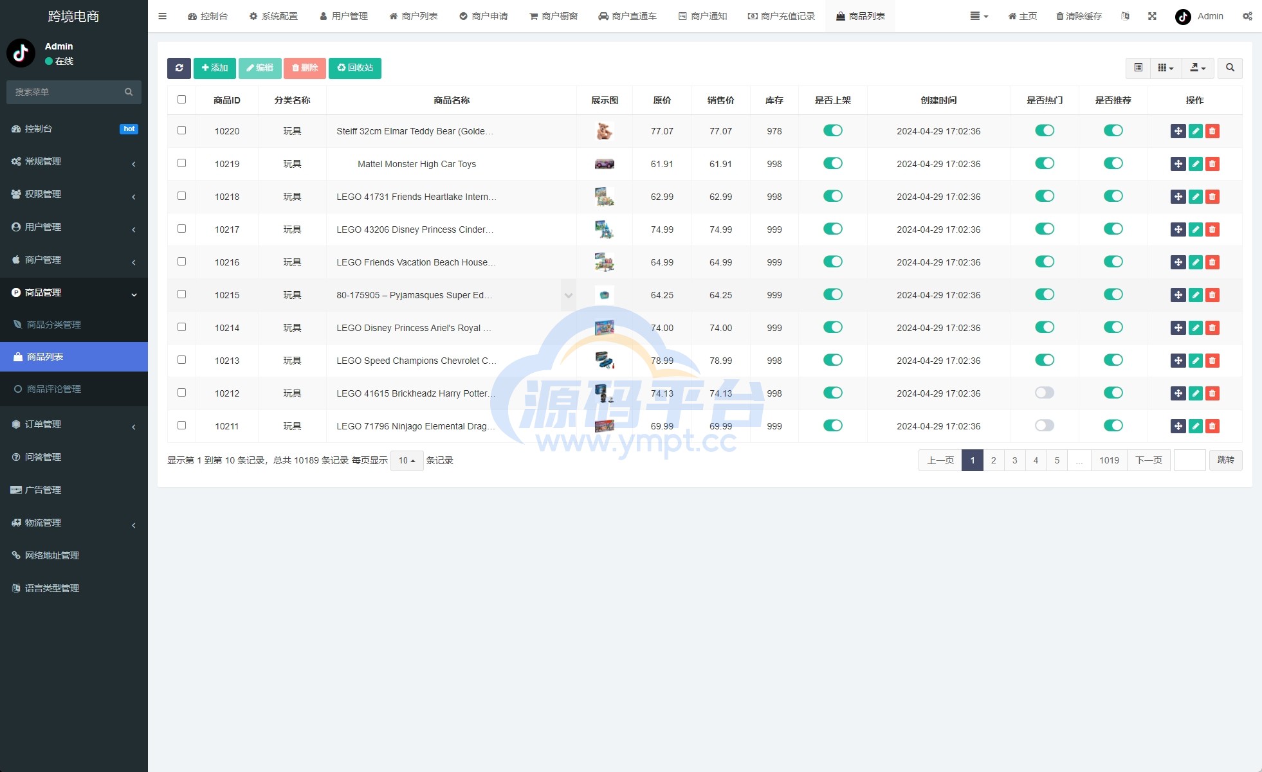Screen dimensions: 1262x772
Task: Expand 常规管理 sidebar menu
Action: click(x=74, y=162)
